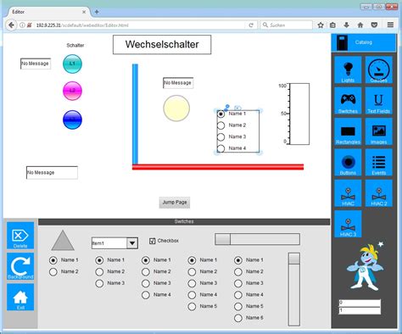The image size is (402, 334).
Task: Click the vertical slider template handle
Action: coord(294,259)
